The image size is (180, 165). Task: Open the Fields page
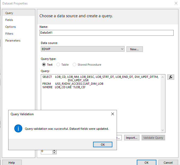pos(9,20)
